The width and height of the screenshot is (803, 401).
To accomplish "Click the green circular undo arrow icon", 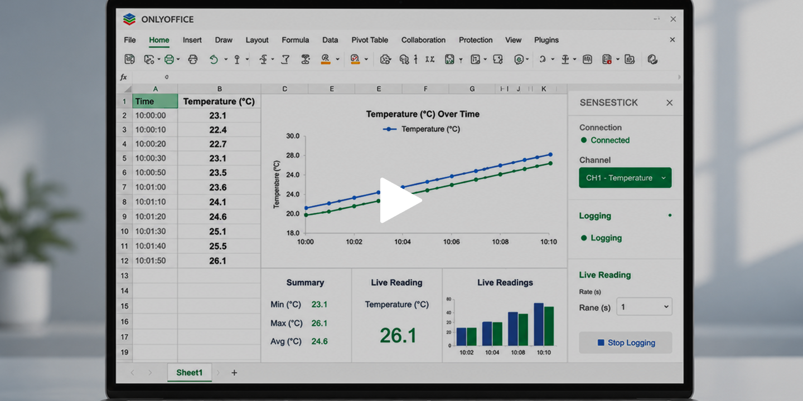I will point(214,59).
